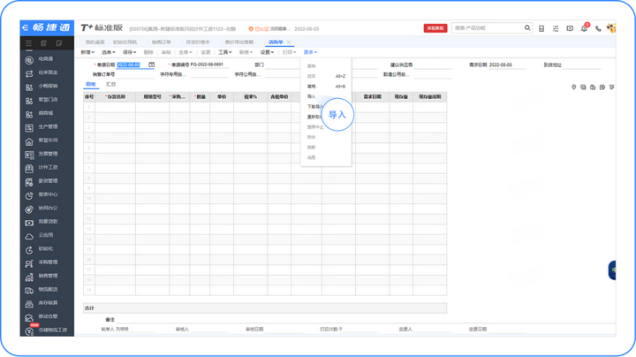The image size is (636, 357).
Task: Click the 含税单价 column header
Action: [279, 97]
